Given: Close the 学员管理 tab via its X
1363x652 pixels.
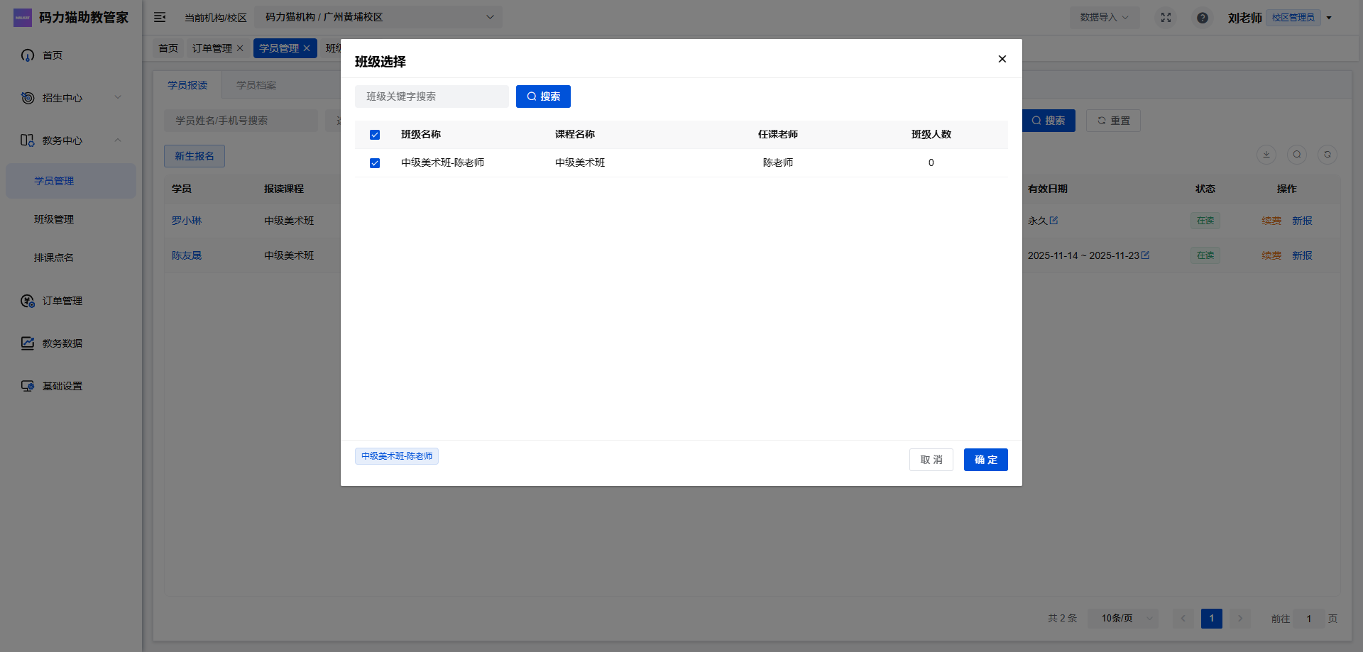Looking at the screenshot, I should (x=307, y=48).
